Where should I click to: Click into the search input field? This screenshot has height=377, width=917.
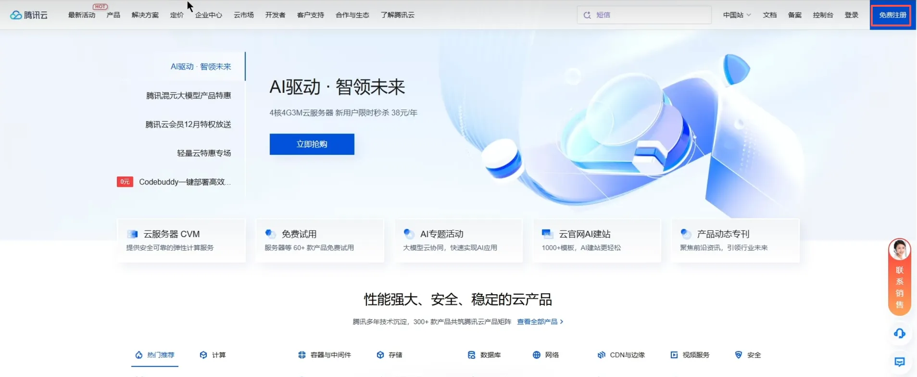649,15
